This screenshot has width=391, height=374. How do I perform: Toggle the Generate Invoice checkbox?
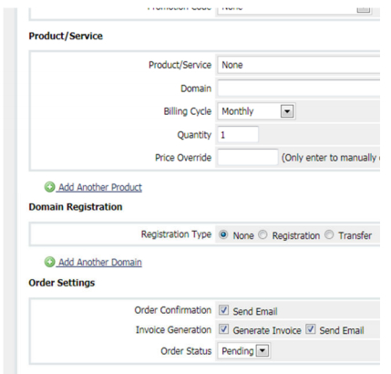point(223,329)
